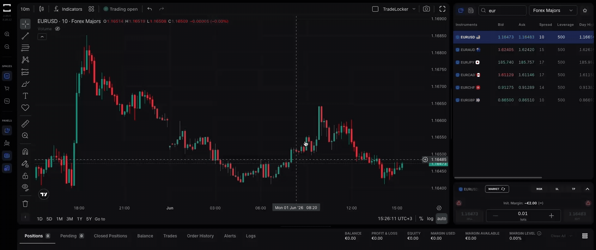Decrease lot size with minus button
This screenshot has height=250, width=596.
(x=495, y=216)
